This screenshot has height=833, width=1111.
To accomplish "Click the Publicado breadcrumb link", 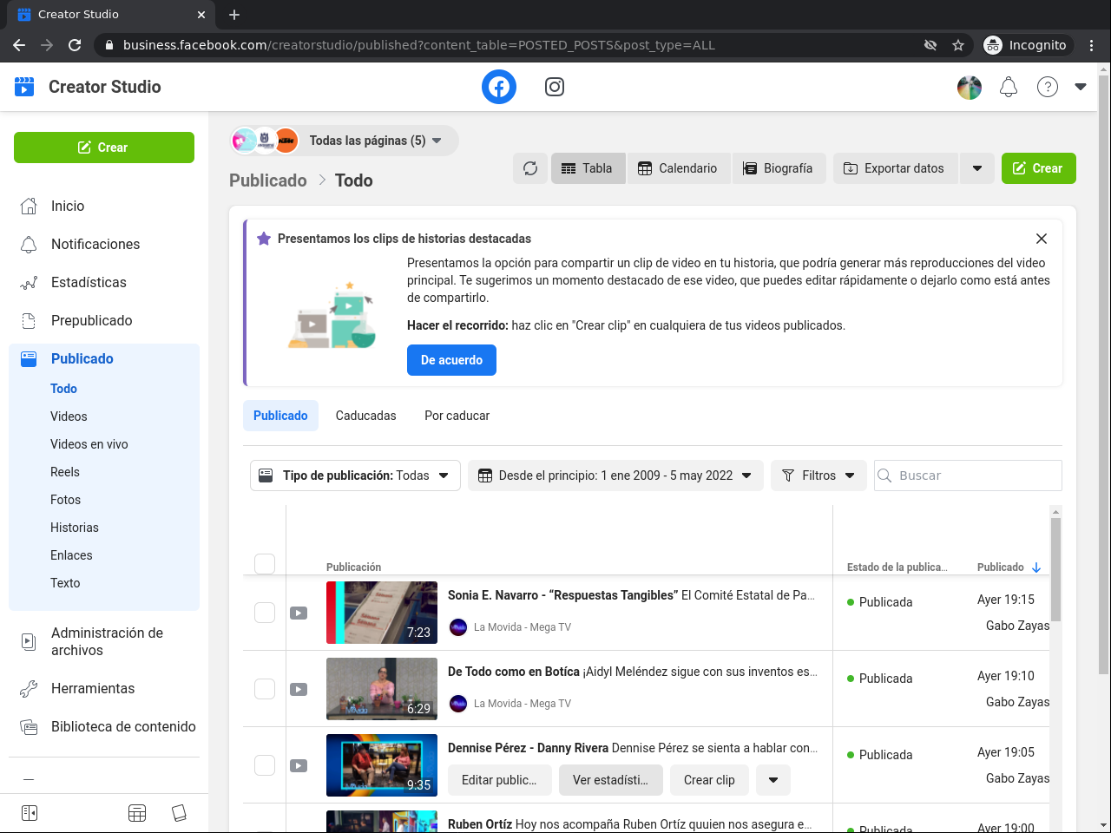I will [268, 180].
